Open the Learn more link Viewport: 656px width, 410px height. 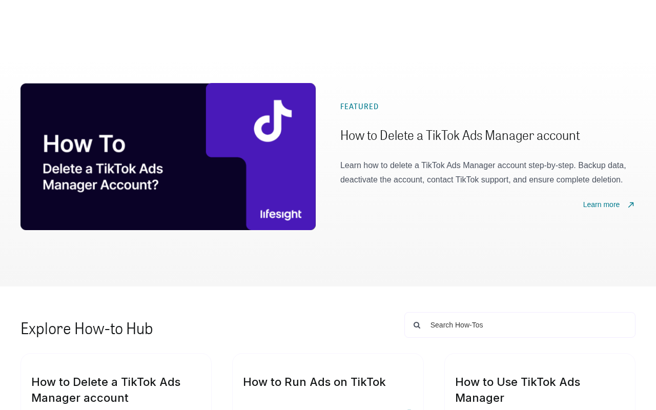click(601, 204)
